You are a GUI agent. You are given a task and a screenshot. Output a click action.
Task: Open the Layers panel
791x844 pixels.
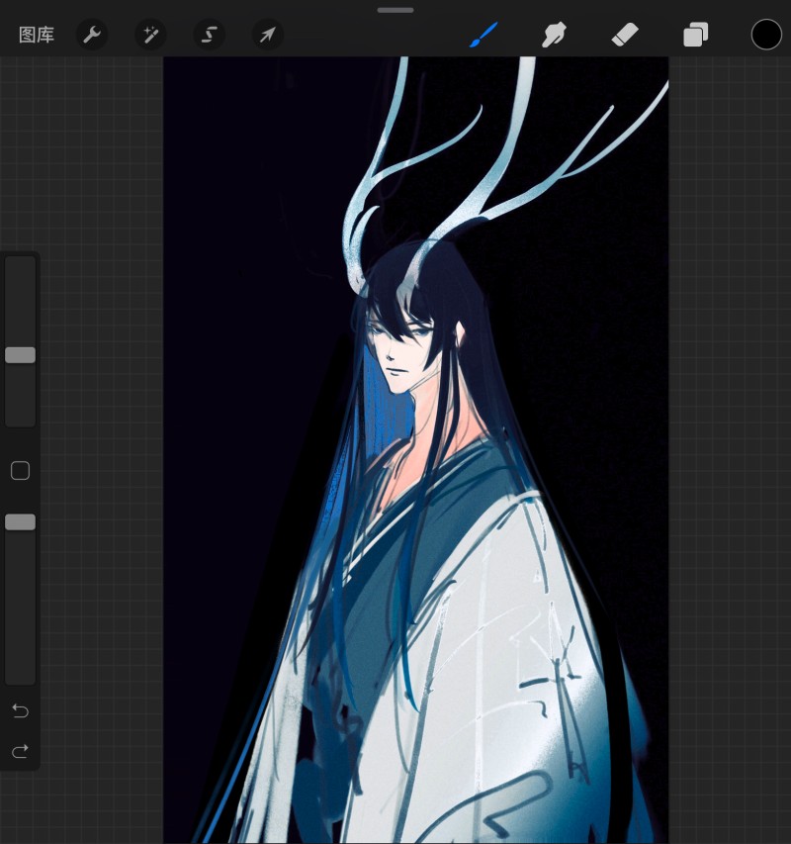coord(695,35)
